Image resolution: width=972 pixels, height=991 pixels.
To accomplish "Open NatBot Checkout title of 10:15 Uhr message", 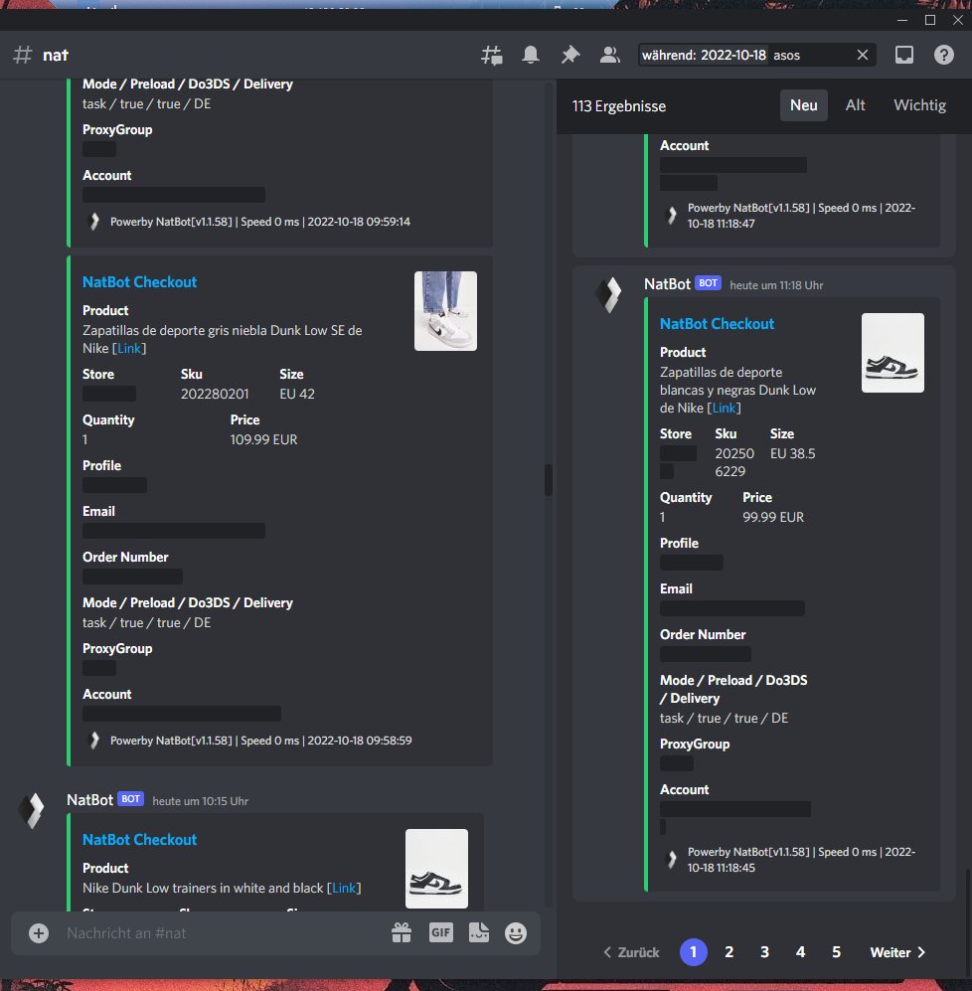I will tap(140, 839).
